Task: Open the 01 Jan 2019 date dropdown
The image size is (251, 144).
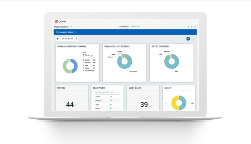Action: [69, 39]
